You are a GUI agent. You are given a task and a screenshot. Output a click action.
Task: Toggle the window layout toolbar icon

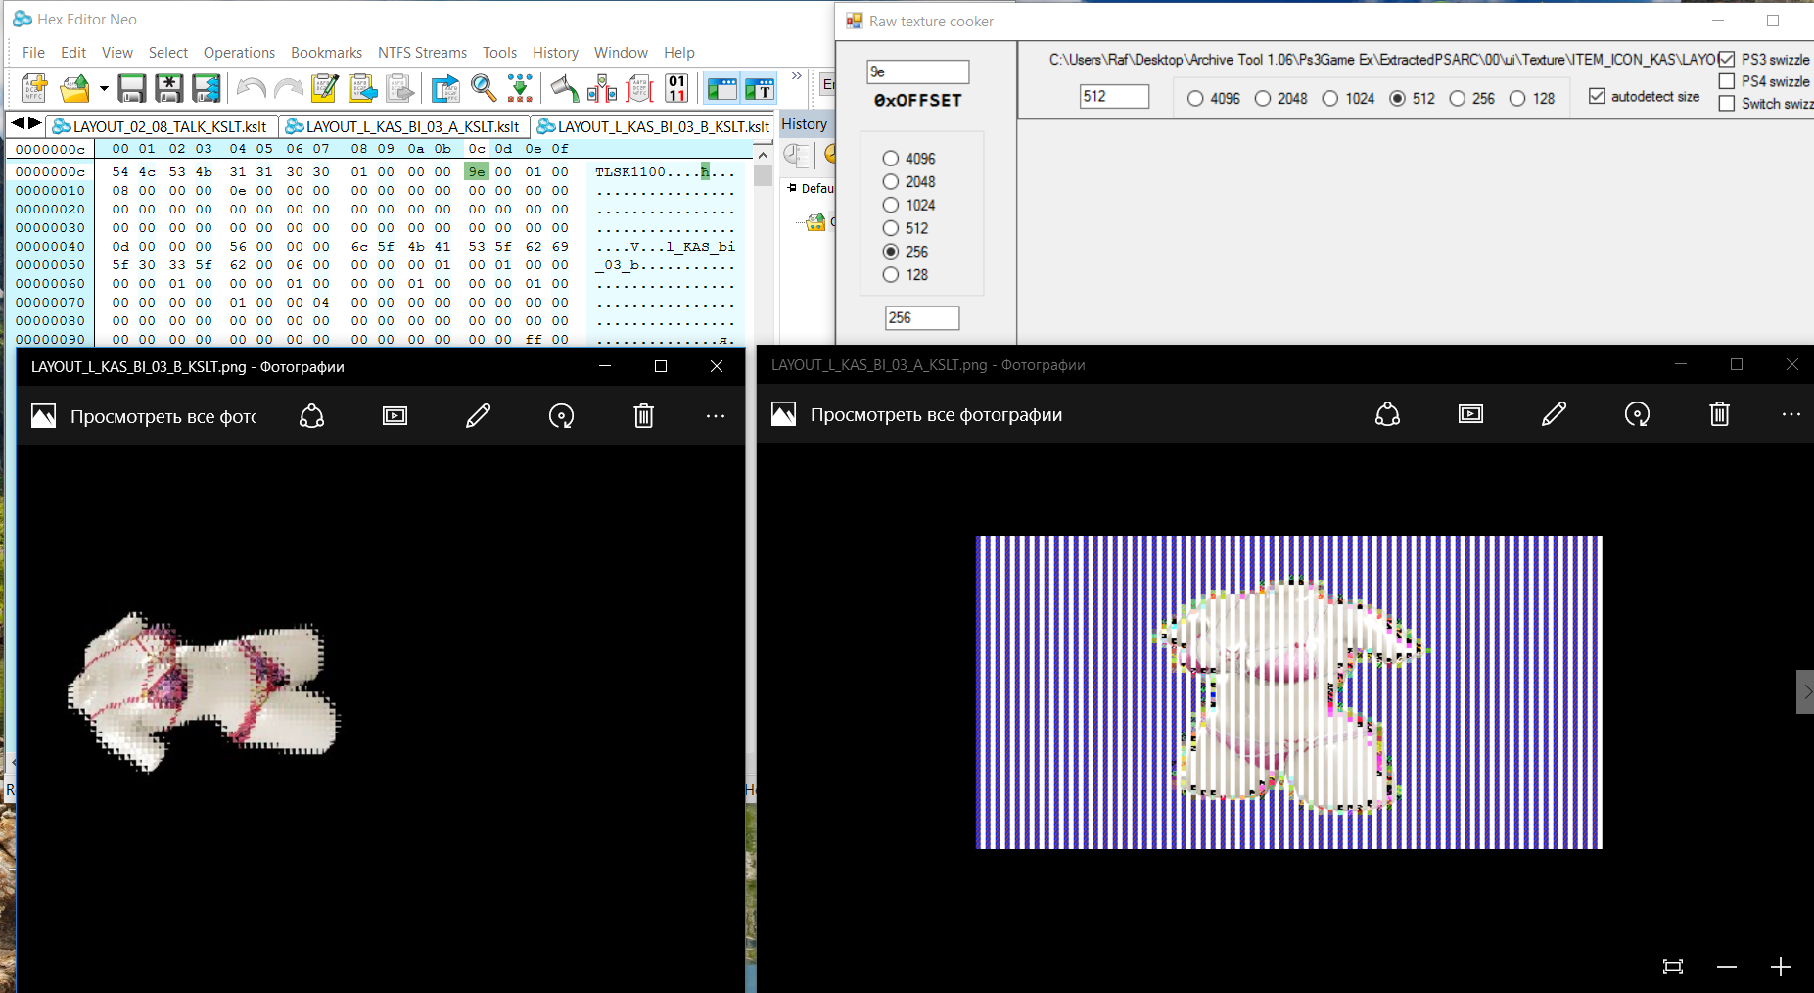point(721,88)
